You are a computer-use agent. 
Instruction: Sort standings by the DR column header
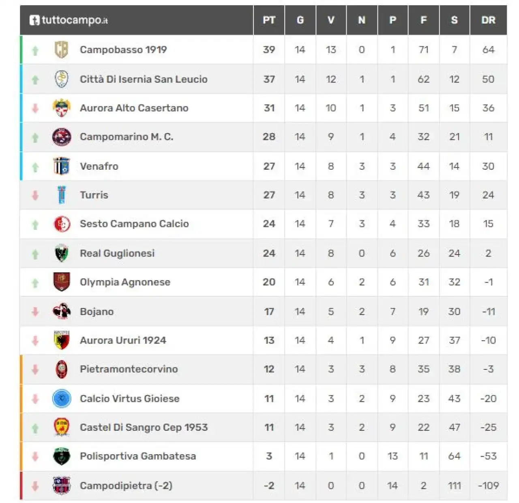(x=488, y=20)
